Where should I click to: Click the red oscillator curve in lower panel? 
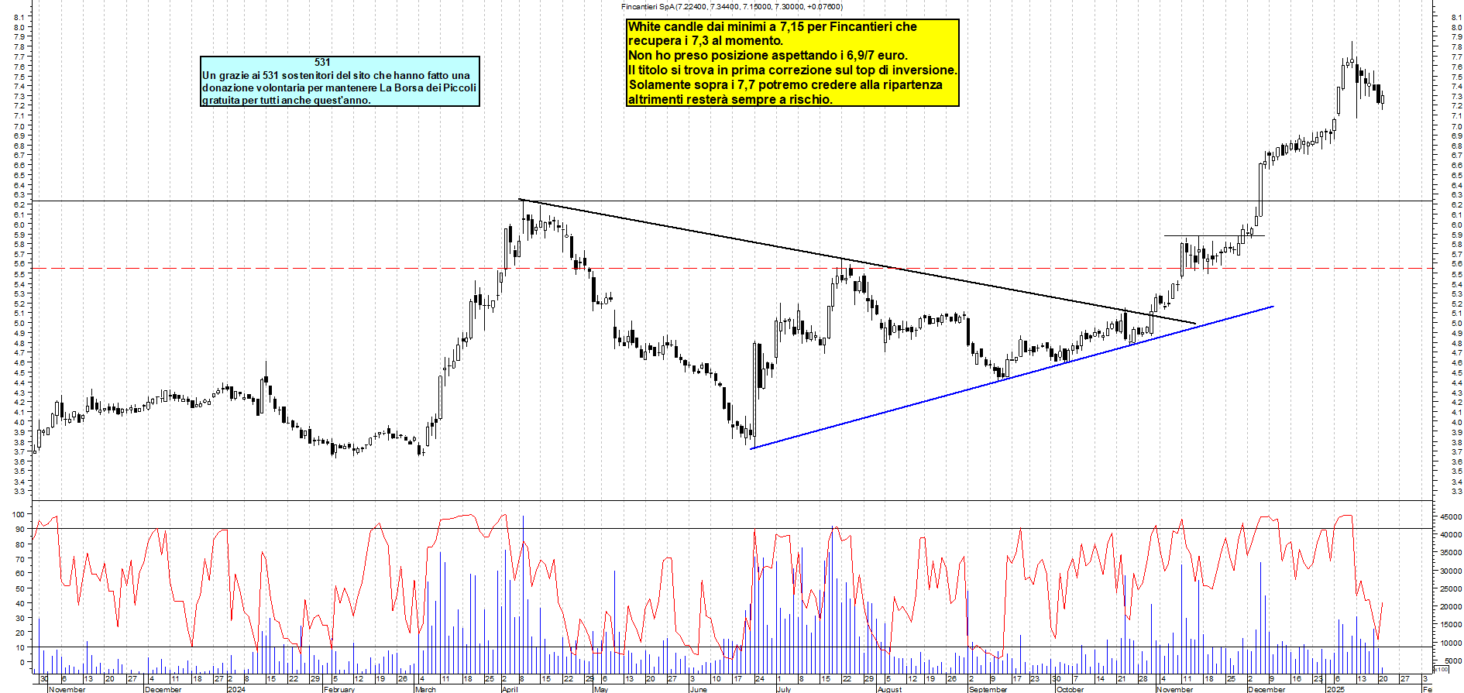(707, 588)
